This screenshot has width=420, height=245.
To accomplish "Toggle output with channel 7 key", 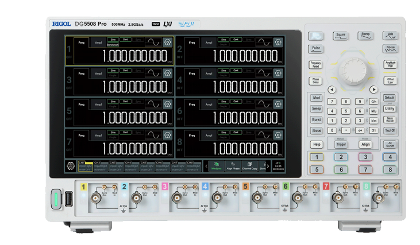I will coord(365,170).
